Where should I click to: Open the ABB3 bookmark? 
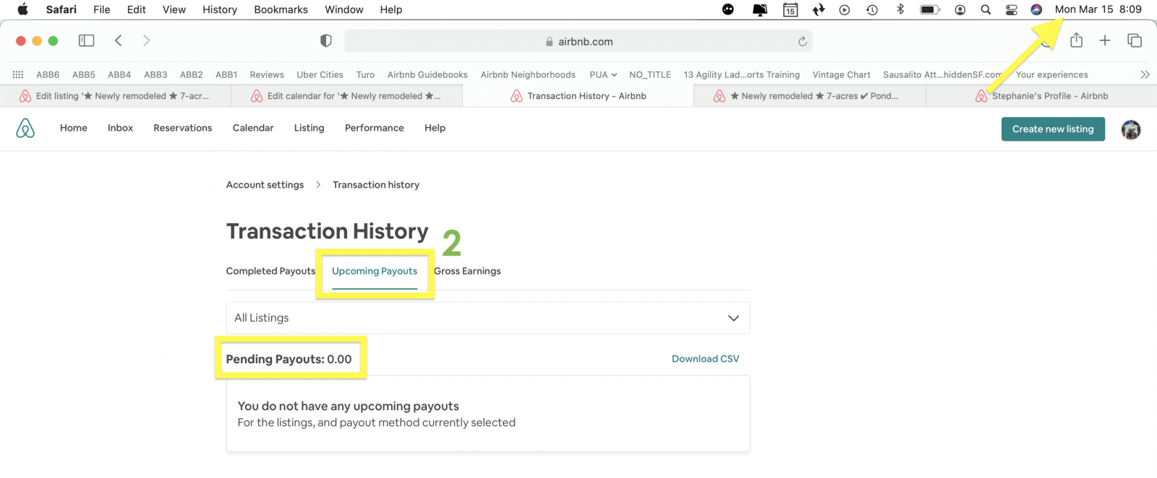155,74
